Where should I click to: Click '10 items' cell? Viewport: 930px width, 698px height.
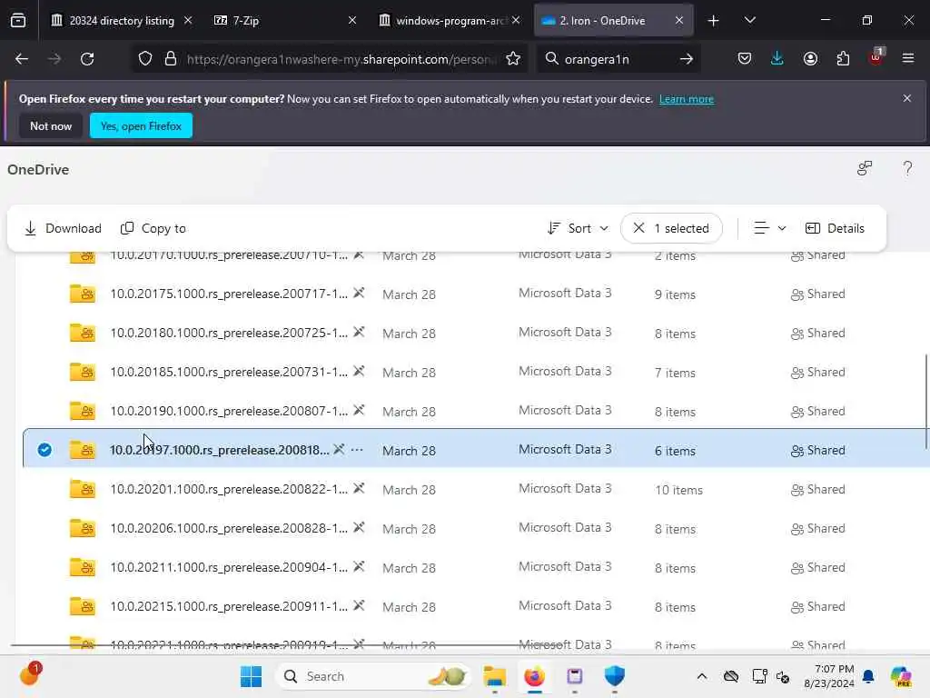click(678, 490)
